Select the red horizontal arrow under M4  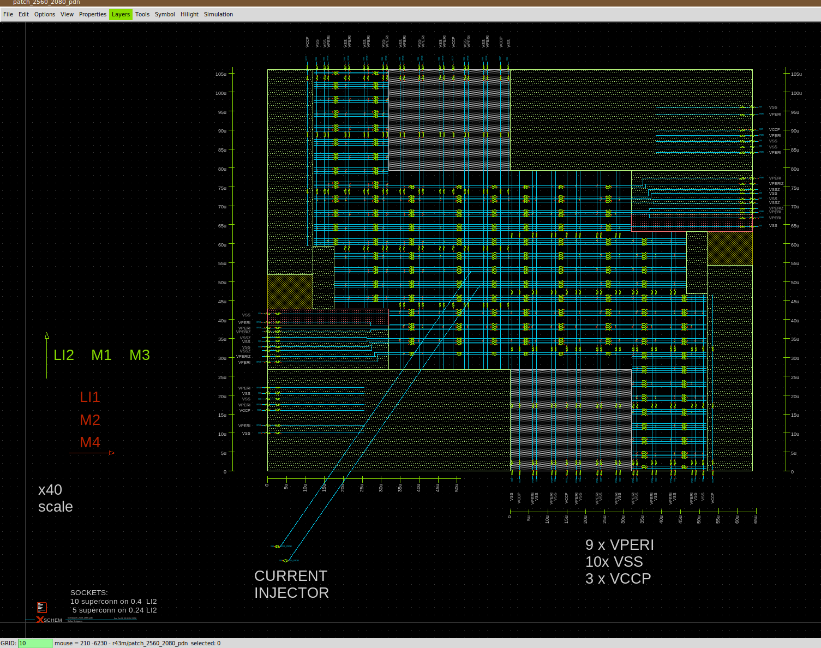92,453
